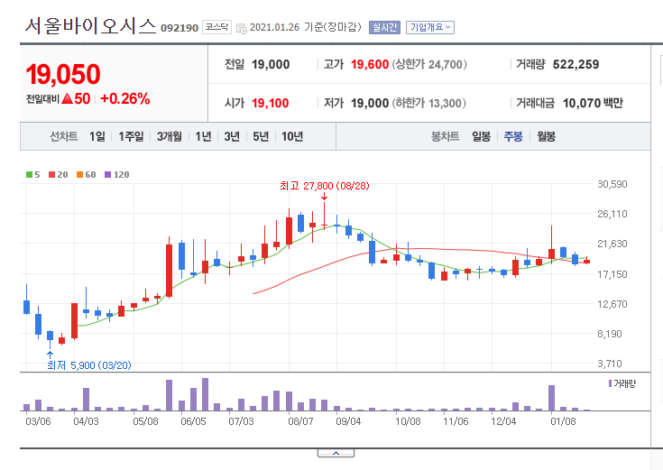Click the 서울바이오시스 stock name
This screenshot has height=470, width=663.
(x=90, y=26)
